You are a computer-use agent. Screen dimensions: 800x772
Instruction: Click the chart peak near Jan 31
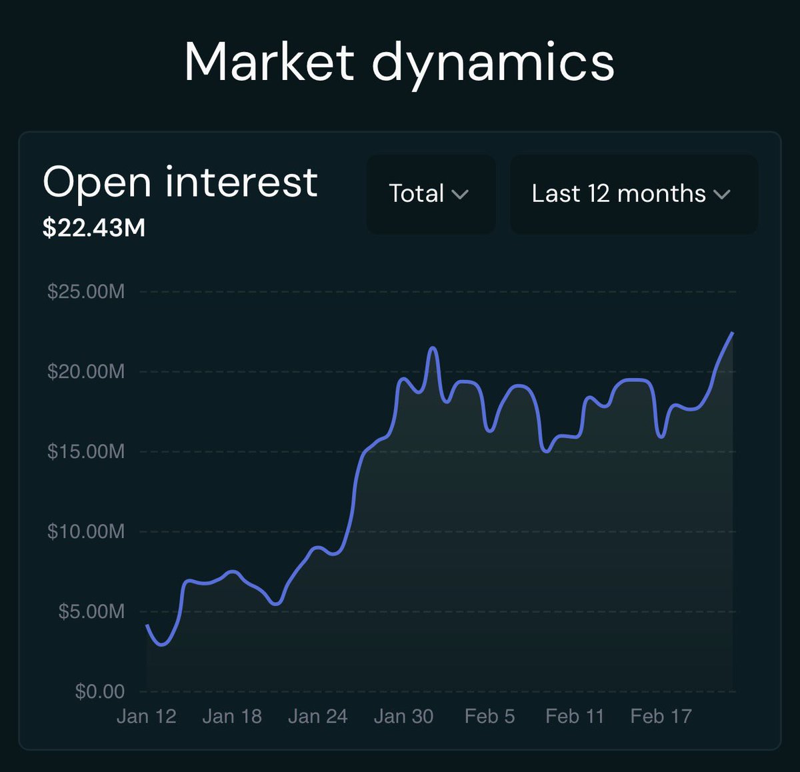coord(432,347)
